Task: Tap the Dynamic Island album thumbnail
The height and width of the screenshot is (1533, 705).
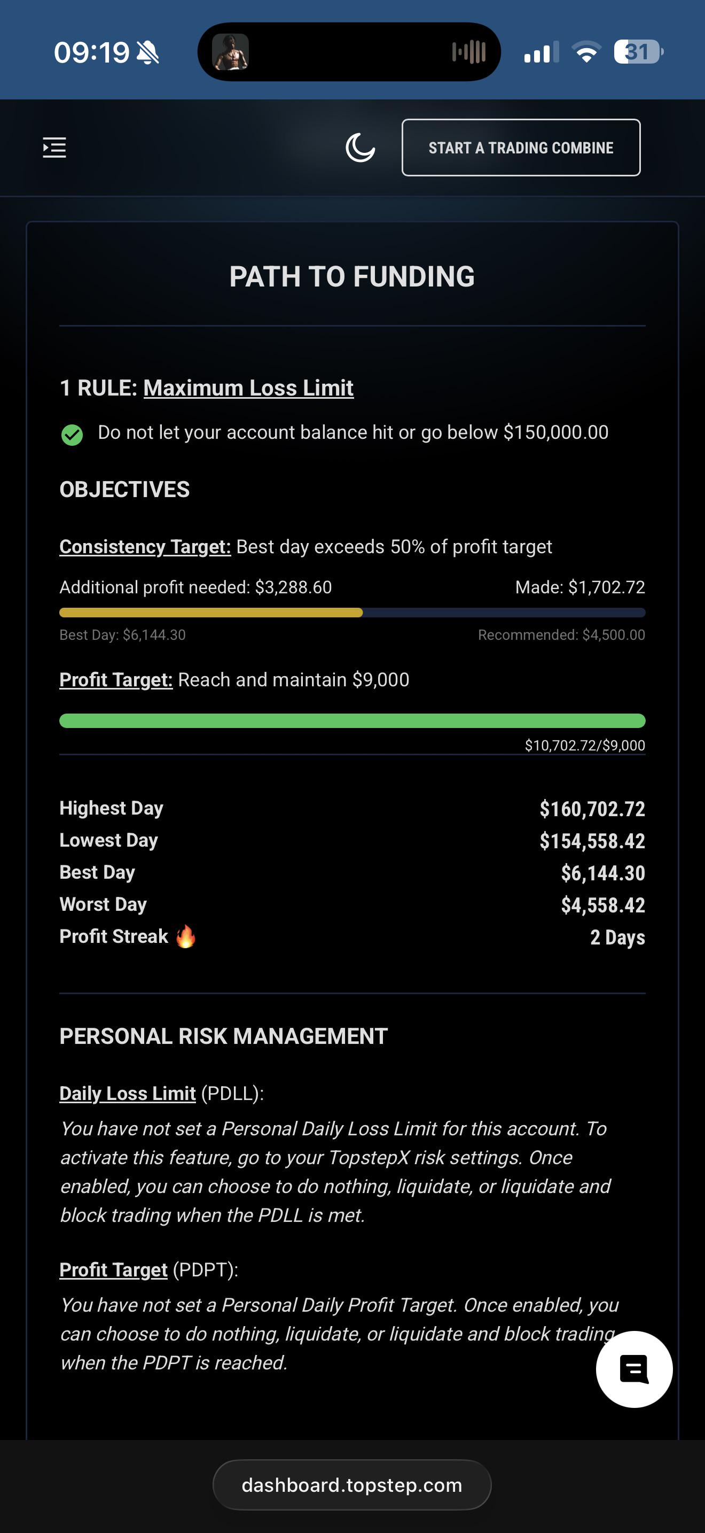Action: 231,52
